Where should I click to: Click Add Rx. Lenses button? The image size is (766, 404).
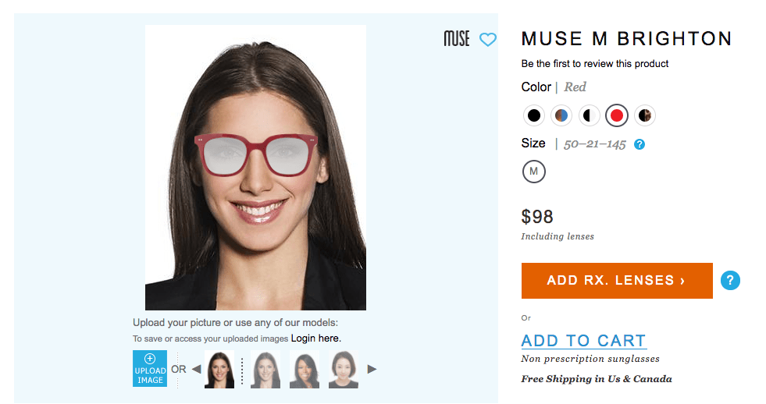click(617, 281)
